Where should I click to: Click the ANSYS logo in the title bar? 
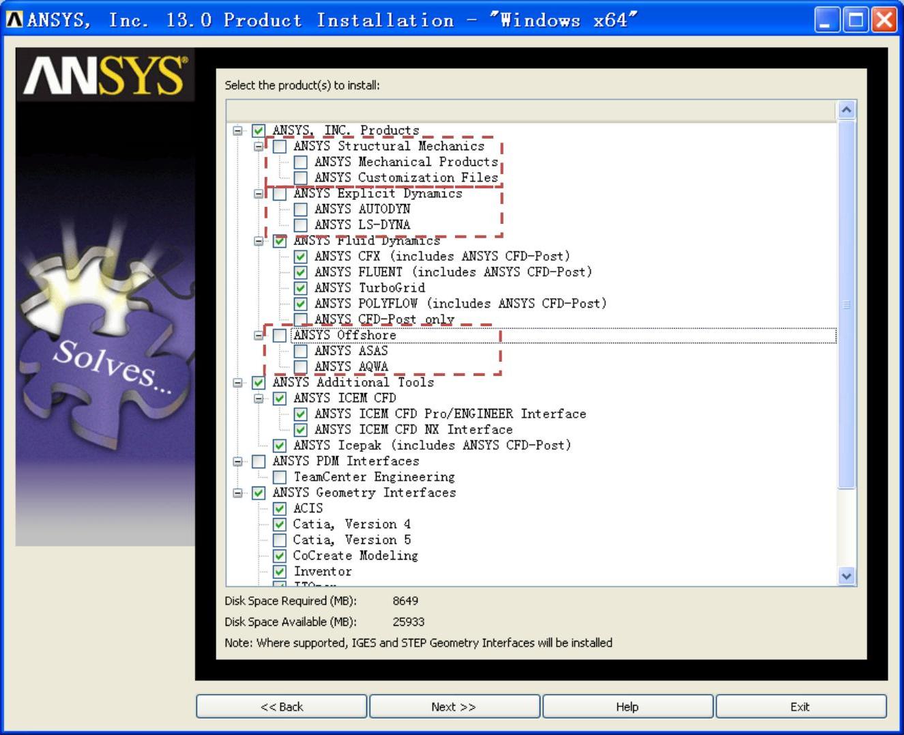point(14,20)
